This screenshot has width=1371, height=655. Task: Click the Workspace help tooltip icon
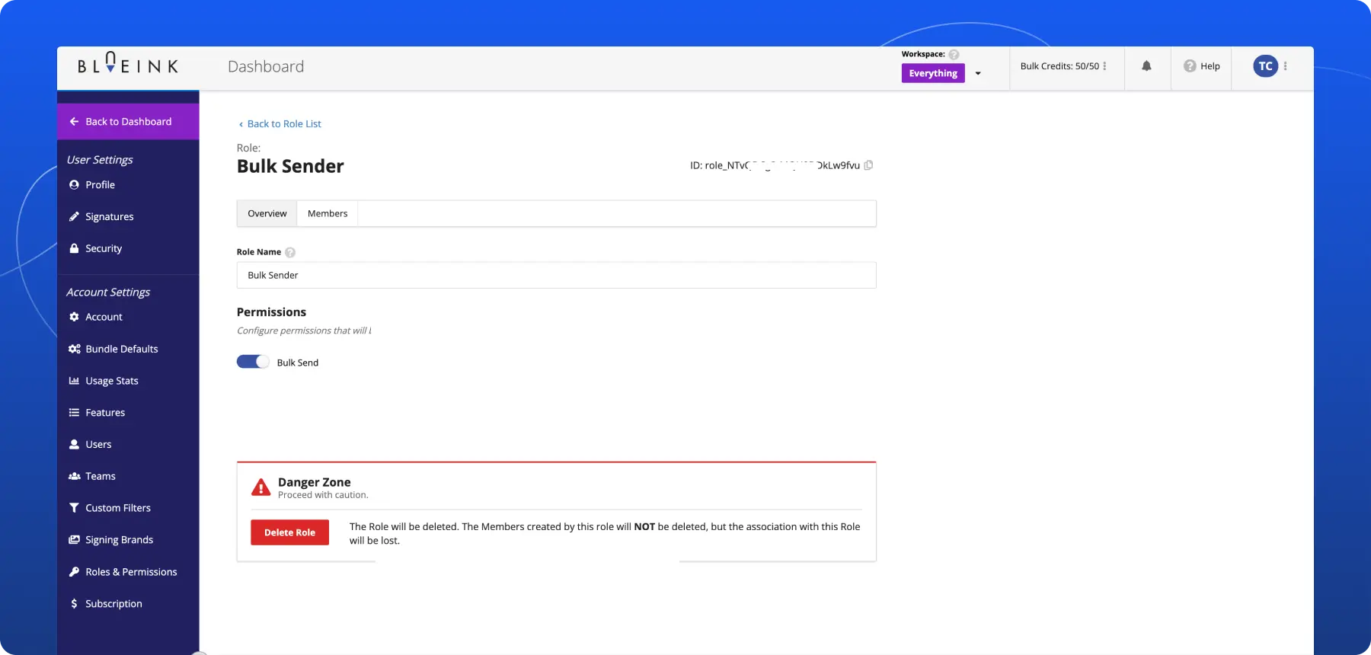point(954,55)
